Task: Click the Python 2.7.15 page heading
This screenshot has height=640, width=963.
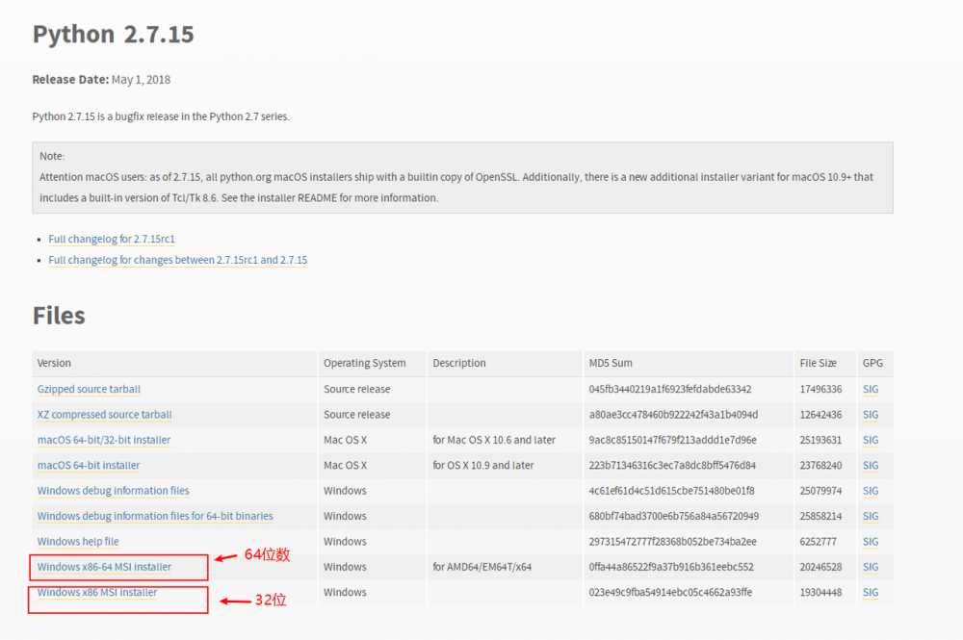Action: (113, 35)
